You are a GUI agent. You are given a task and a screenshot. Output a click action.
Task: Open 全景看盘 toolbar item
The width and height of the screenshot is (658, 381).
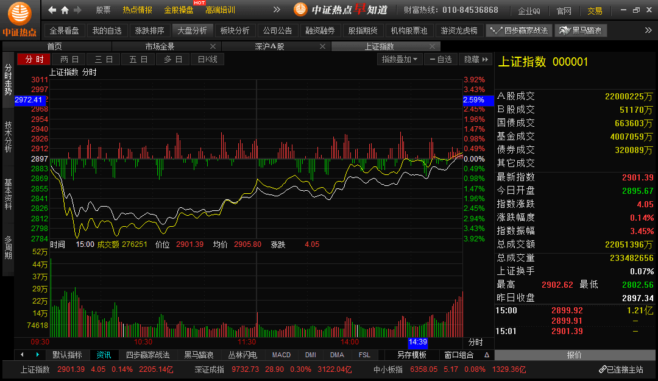(x=64, y=30)
